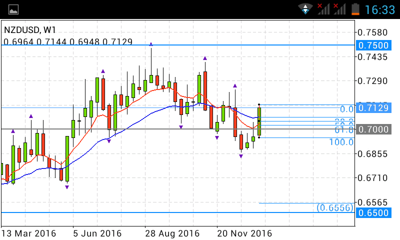Tap the latest green weekly candle
The height and width of the screenshot is (240, 400).
(259, 121)
